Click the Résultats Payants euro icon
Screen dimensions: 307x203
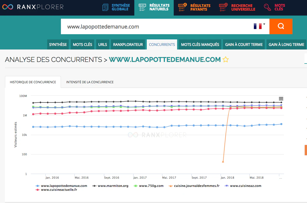tap(183, 7)
